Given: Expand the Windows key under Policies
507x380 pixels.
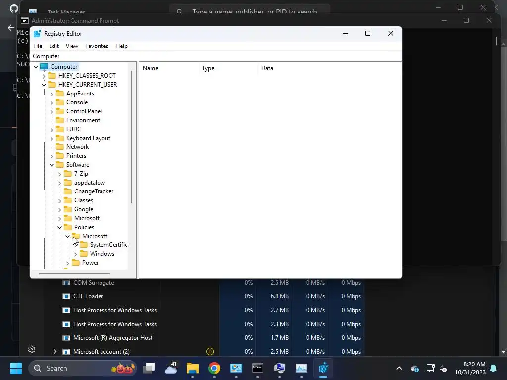Looking at the screenshot, I should point(75,254).
